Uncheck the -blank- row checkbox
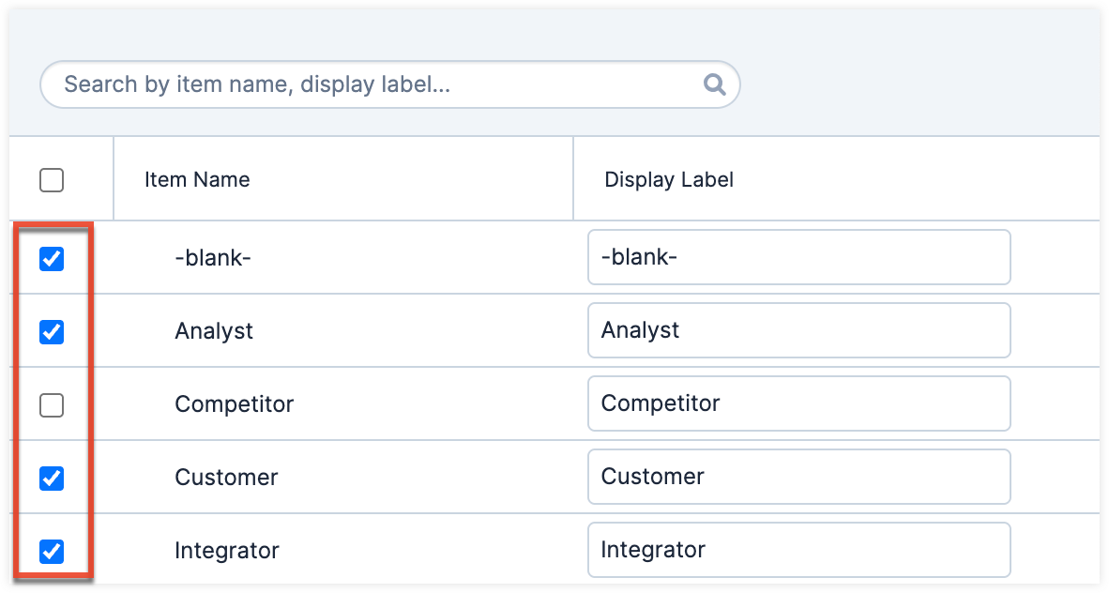This screenshot has width=1109, height=593. pos(52,259)
